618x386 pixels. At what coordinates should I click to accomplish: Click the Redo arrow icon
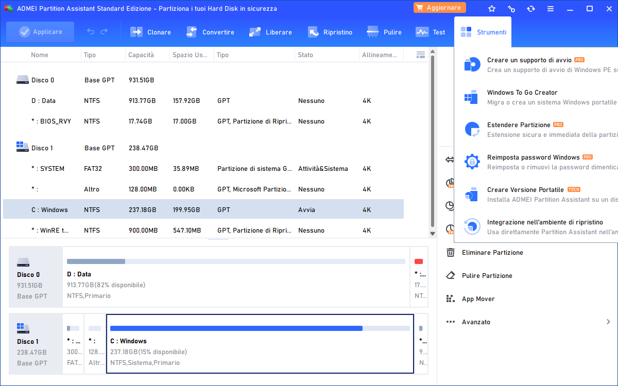[x=104, y=32]
